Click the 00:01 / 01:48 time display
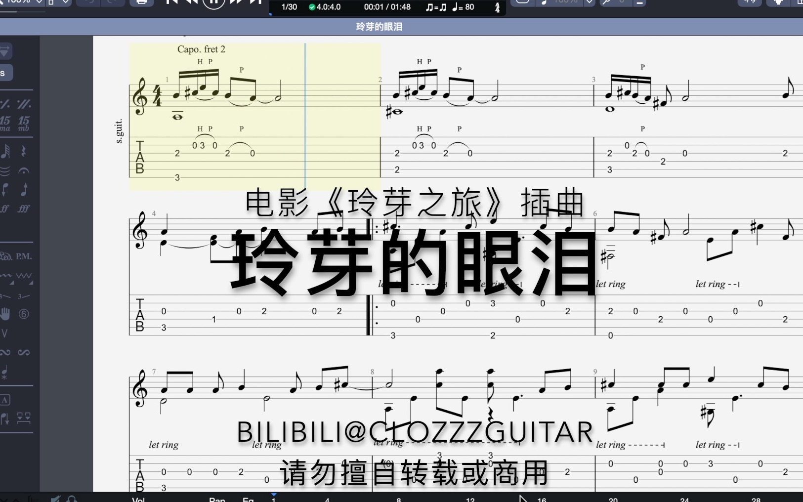Image resolution: width=803 pixels, height=502 pixels. click(387, 7)
